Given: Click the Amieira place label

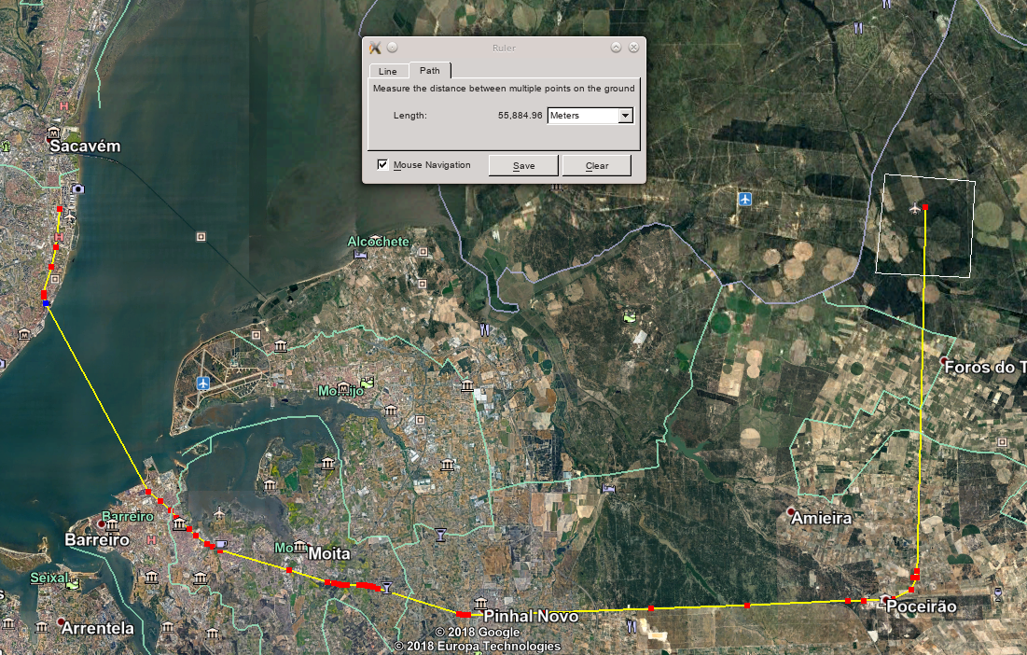Looking at the screenshot, I should point(822,518).
